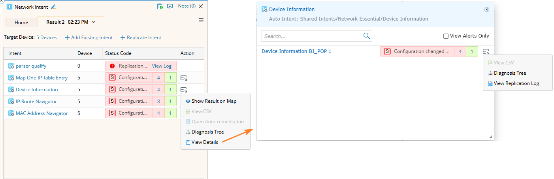Click action icon for Map One-IP Table Entry

pyautogui.click(x=184, y=78)
